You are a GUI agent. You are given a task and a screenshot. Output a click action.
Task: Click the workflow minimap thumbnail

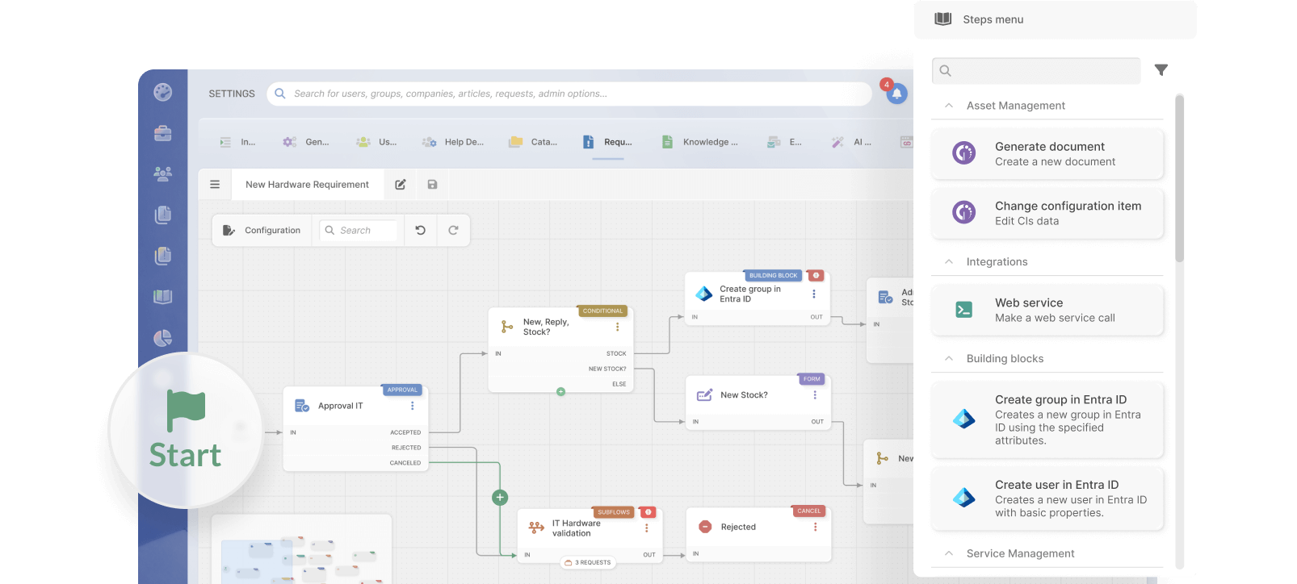pos(302,551)
